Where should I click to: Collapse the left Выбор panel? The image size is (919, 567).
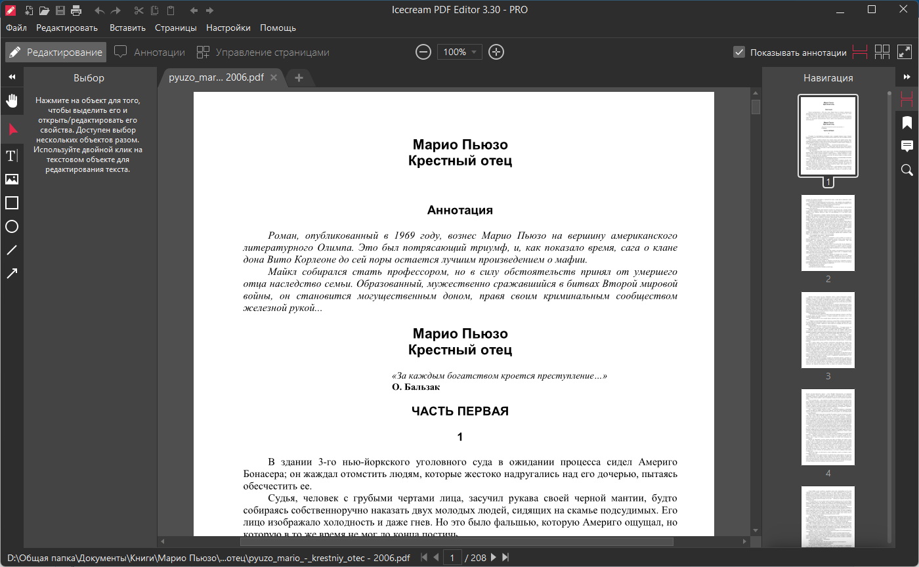(12, 77)
